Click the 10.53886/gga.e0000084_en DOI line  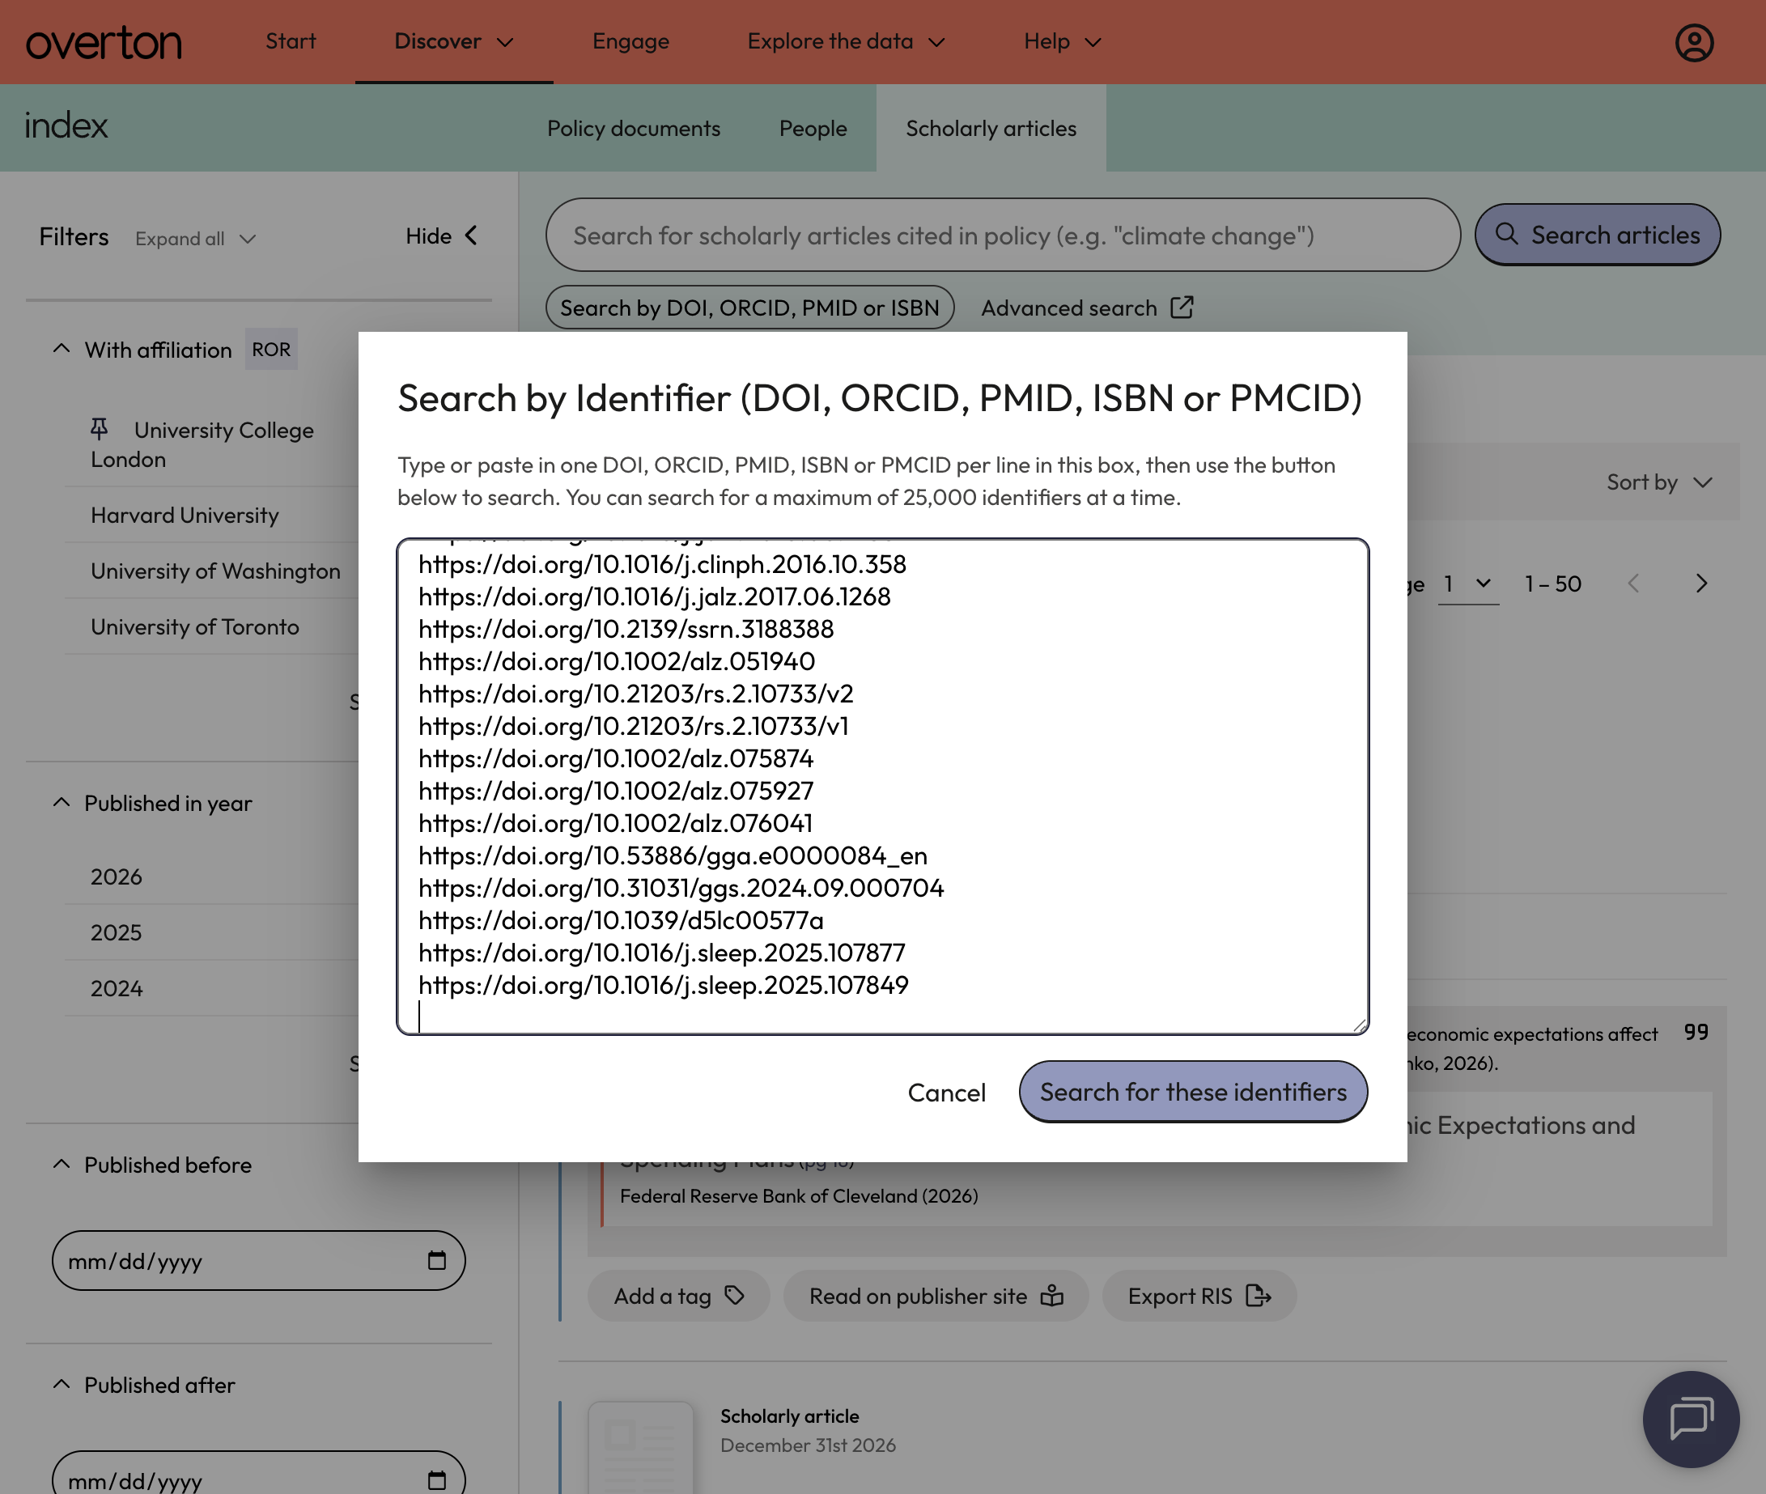(x=673, y=855)
